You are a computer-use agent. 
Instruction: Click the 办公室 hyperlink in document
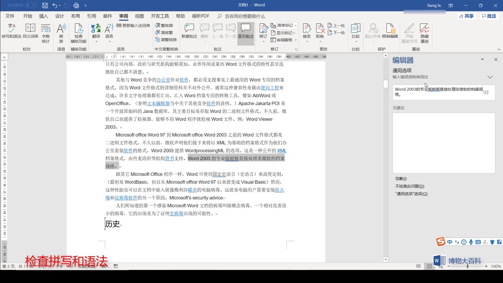click(x=163, y=80)
